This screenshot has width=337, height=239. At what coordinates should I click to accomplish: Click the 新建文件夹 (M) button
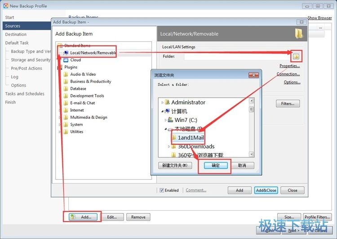pyautogui.click(x=175, y=165)
